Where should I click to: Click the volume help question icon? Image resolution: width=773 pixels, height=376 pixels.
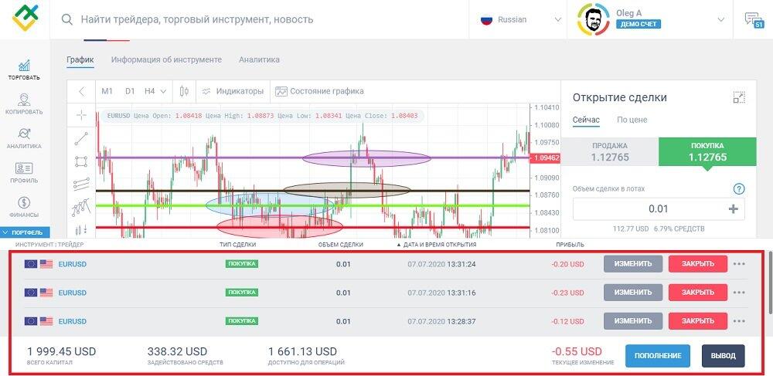tap(739, 189)
